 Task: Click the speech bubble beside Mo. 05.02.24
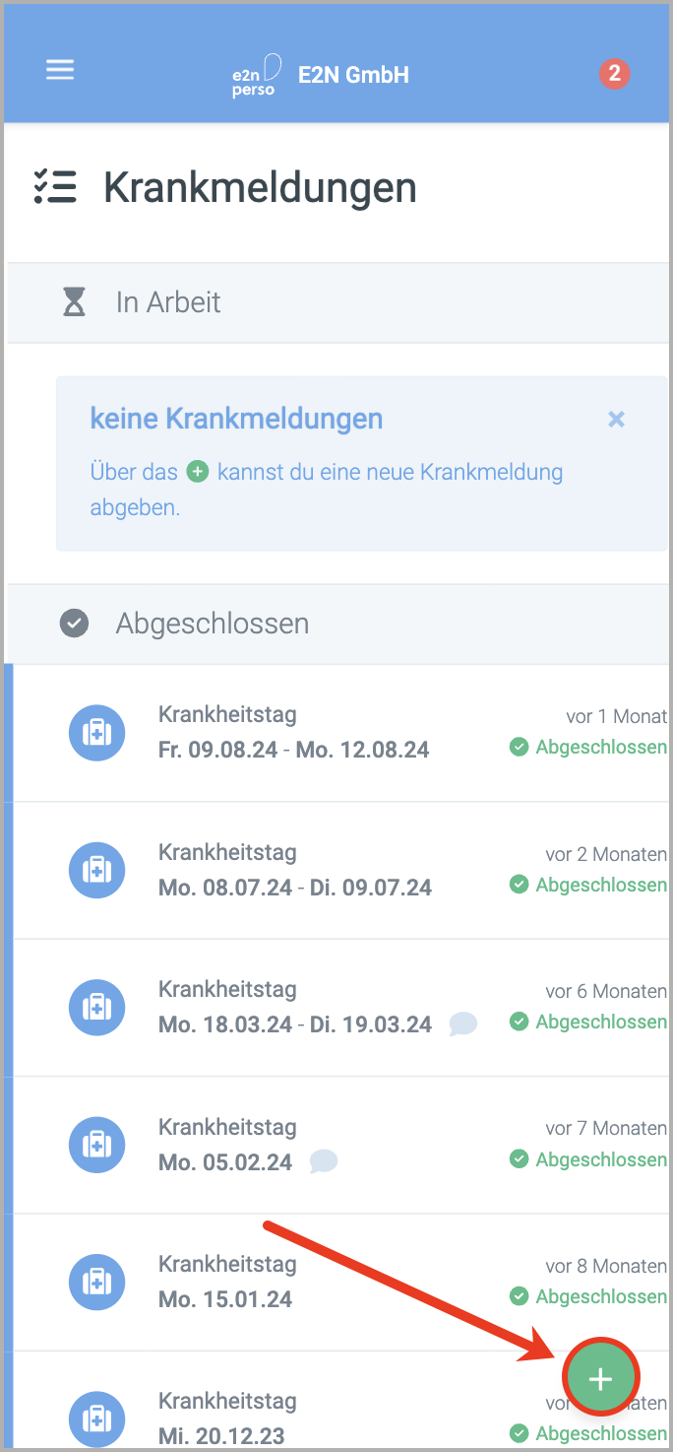click(323, 1162)
